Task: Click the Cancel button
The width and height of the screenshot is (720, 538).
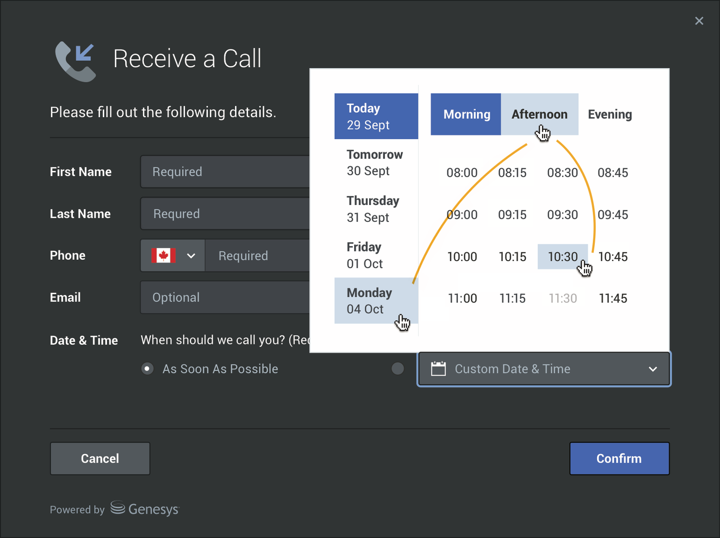Action: point(99,458)
